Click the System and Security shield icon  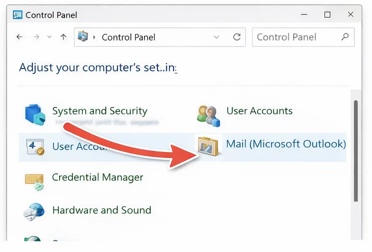coord(35,114)
